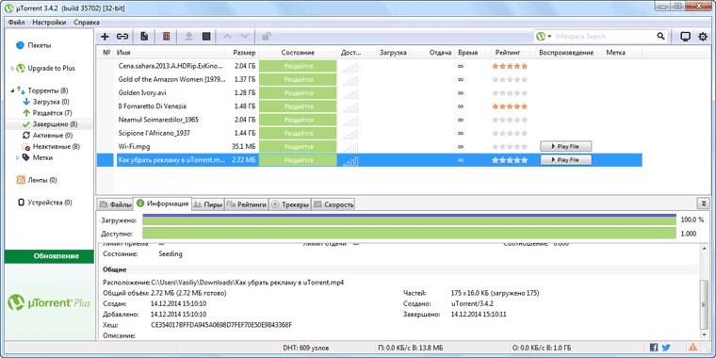Select Ленты (0) feeds item
The width and height of the screenshot is (716, 358).
coord(42,180)
